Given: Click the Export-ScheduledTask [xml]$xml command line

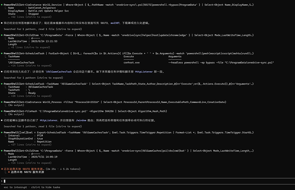Looking at the screenshot, I should pos(129,132).
